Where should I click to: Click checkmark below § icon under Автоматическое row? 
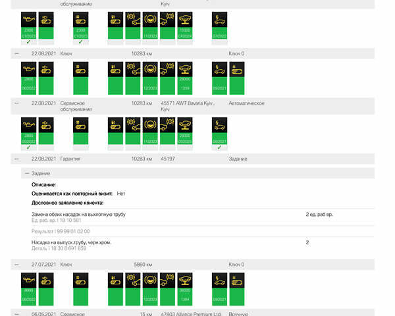tap(219, 147)
